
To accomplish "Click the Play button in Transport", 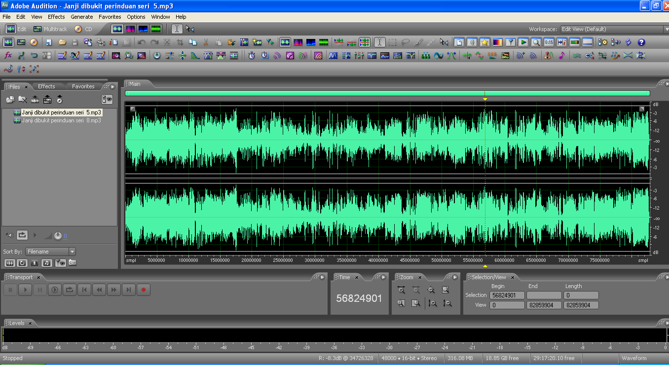I will [25, 290].
